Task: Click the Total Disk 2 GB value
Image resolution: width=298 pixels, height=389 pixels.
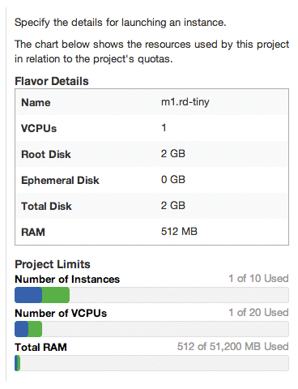Action: (x=173, y=206)
